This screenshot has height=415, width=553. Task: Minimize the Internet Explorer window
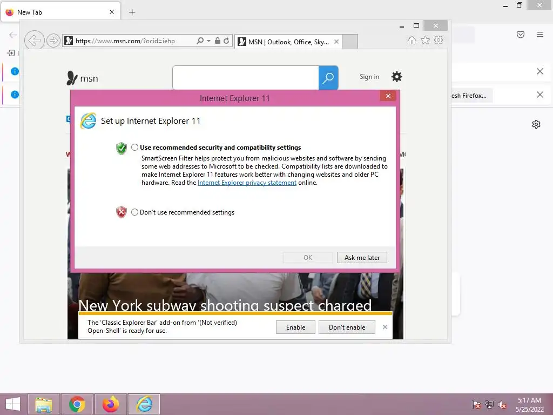(402, 26)
